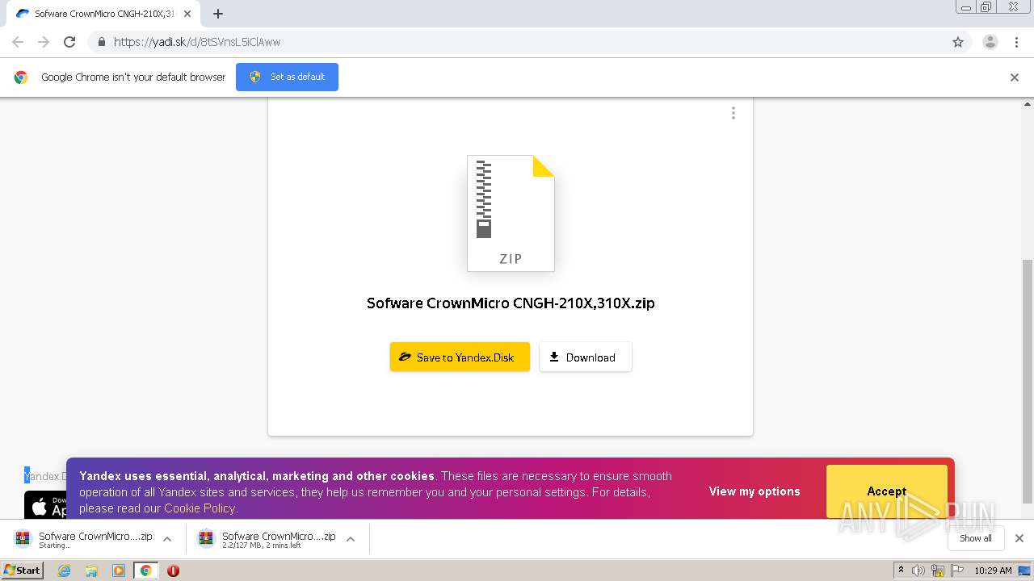The height and width of the screenshot is (581, 1034).
Task: Click the network tray icon
Action: click(938, 571)
